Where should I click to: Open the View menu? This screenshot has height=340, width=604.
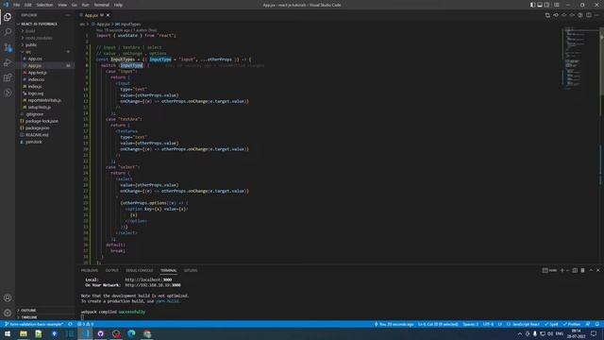pos(62,5)
